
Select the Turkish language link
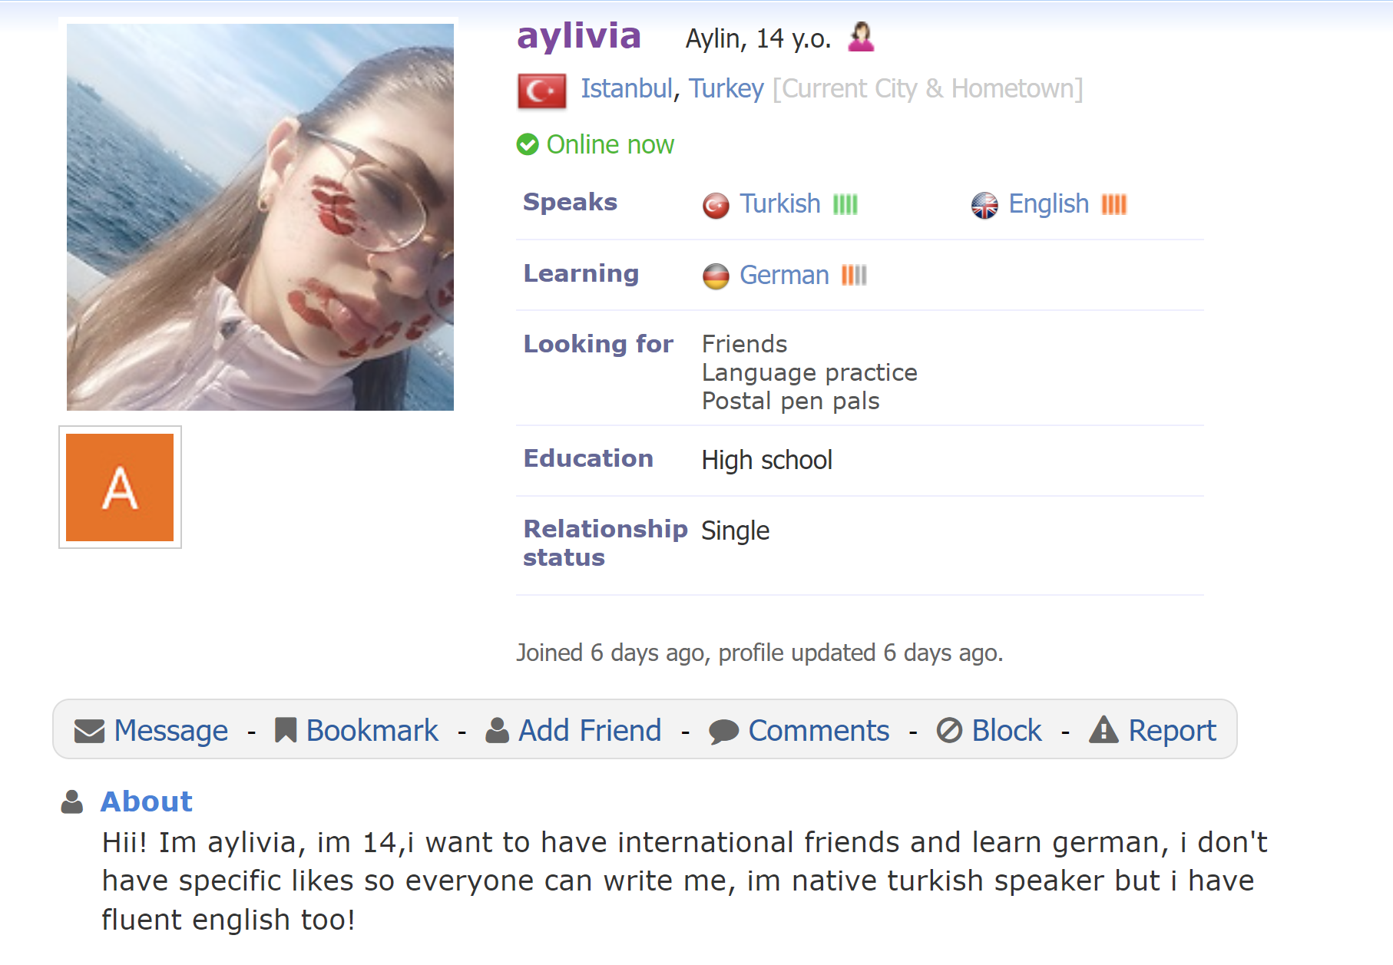click(780, 204)
